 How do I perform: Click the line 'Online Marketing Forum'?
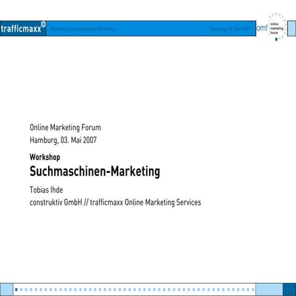[65, 127]
